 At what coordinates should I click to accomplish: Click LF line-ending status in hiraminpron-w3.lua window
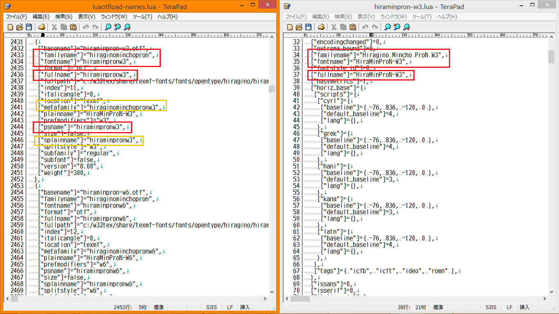coord(509,307)
